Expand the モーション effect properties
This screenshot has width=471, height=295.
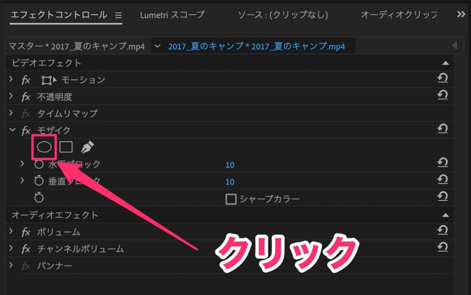coord(11,79)
